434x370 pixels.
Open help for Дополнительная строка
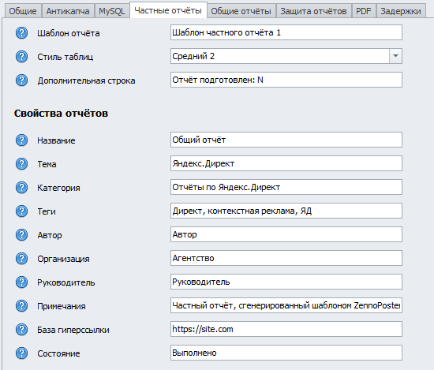[x=21, y=80]
